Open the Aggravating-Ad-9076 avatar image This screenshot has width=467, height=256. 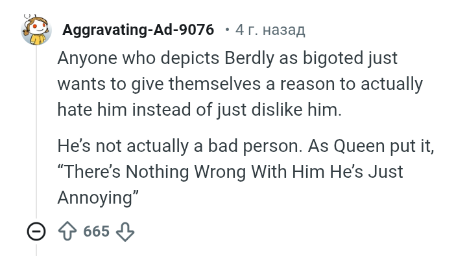click(x=36, y=30)
